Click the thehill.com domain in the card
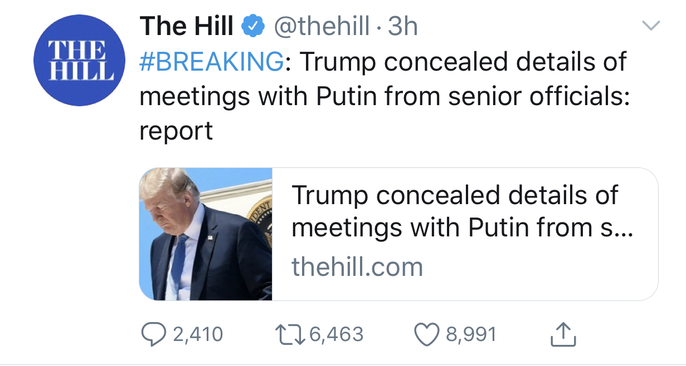686x366 pixels. 357,267
